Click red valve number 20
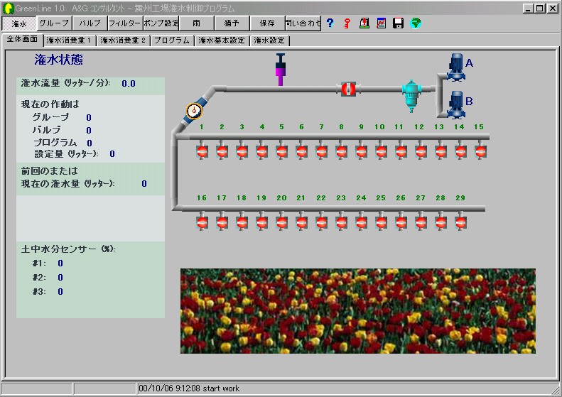Viewport: 562px width, 397px height. (282, 222)
